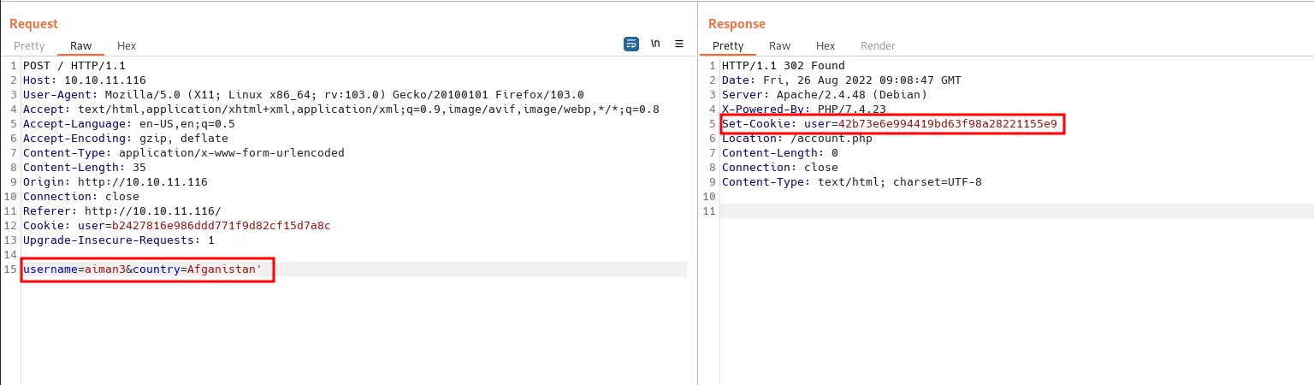Click the HTTP/1.1 302 Found status line
Screen dimensions: 1314x385
tap(783, 66)
